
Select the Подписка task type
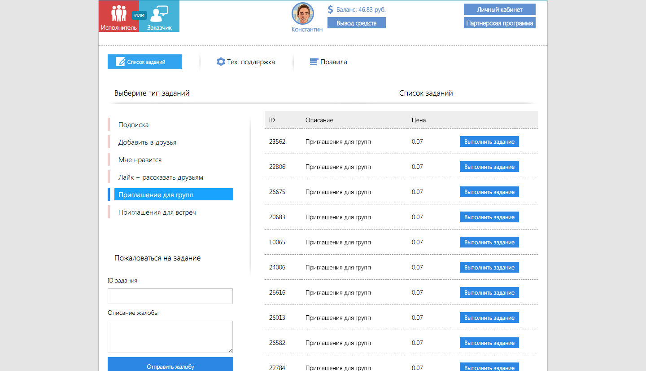coord(133,125)
